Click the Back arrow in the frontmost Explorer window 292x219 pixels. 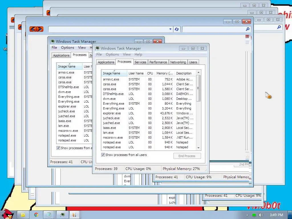(x=33, y=29)
